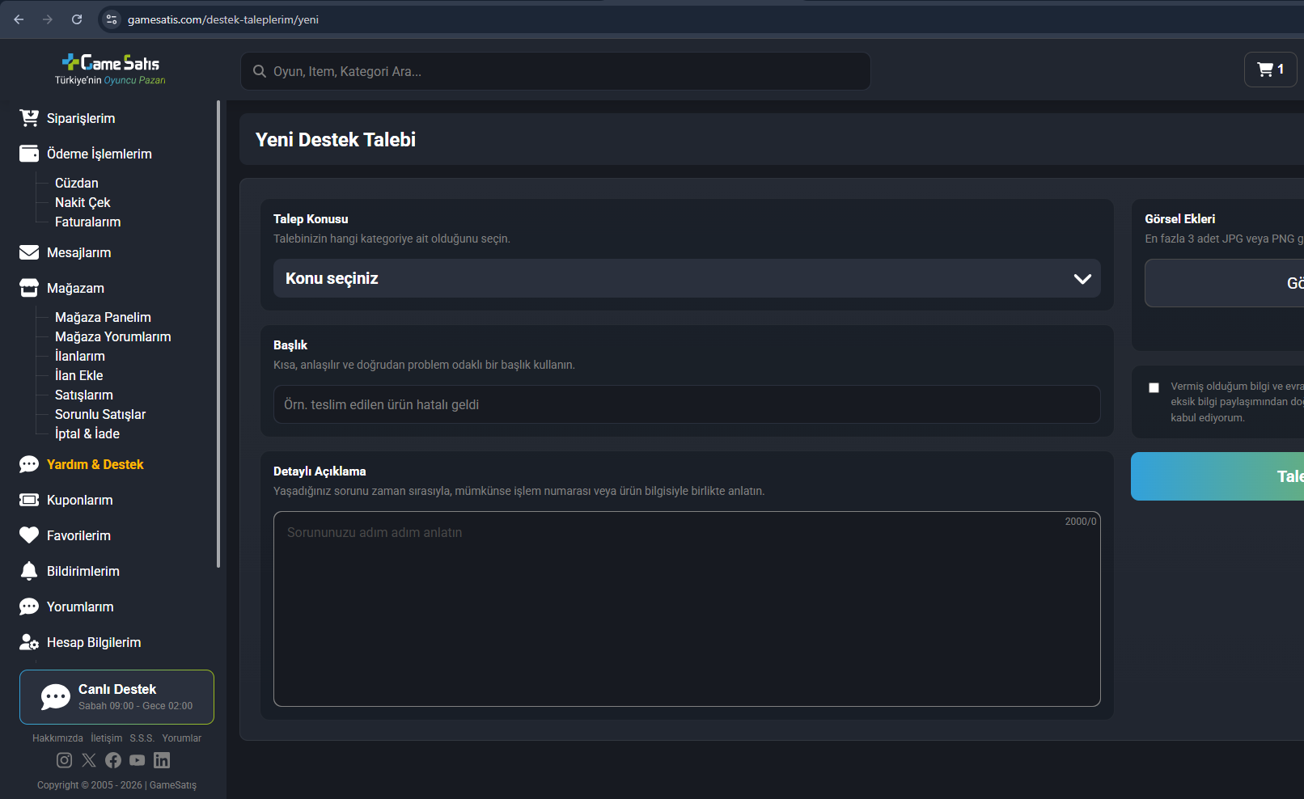
Task: Open Faturalarım menu item
Action: (x=88, y=222)
